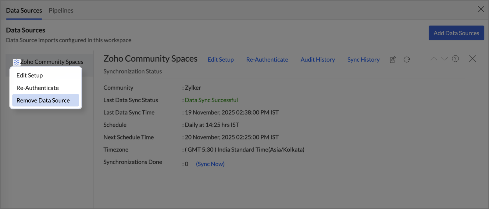This screenshot has height=209, width=489.
Task: Choose Re-Authenticate from the context menu
Action: (x=37, y=88)
